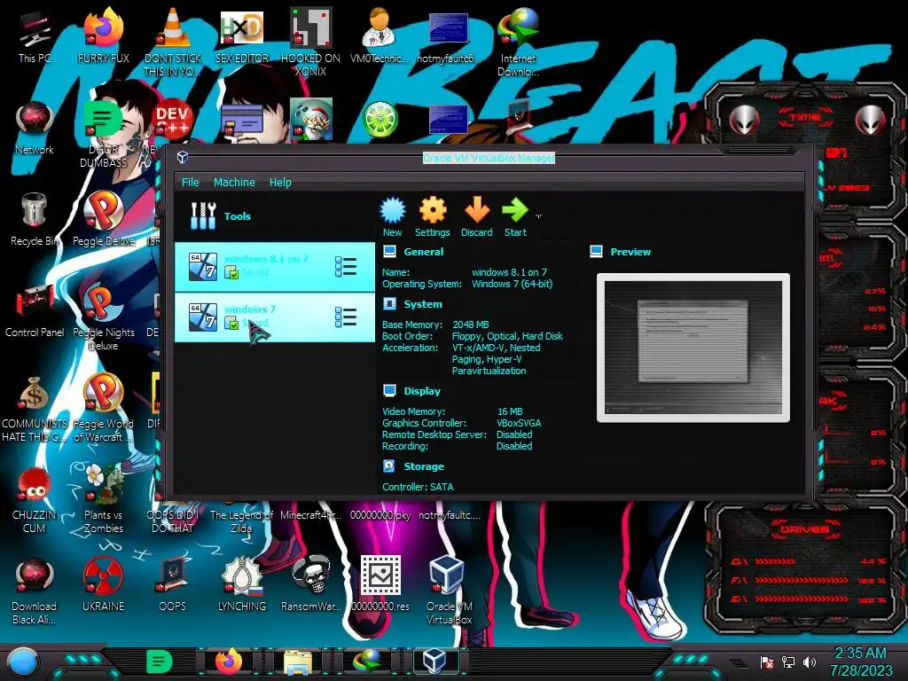Select the HxD hex editor desktop icon
This screenshot has height=681, width=908.
pos(241,35)
